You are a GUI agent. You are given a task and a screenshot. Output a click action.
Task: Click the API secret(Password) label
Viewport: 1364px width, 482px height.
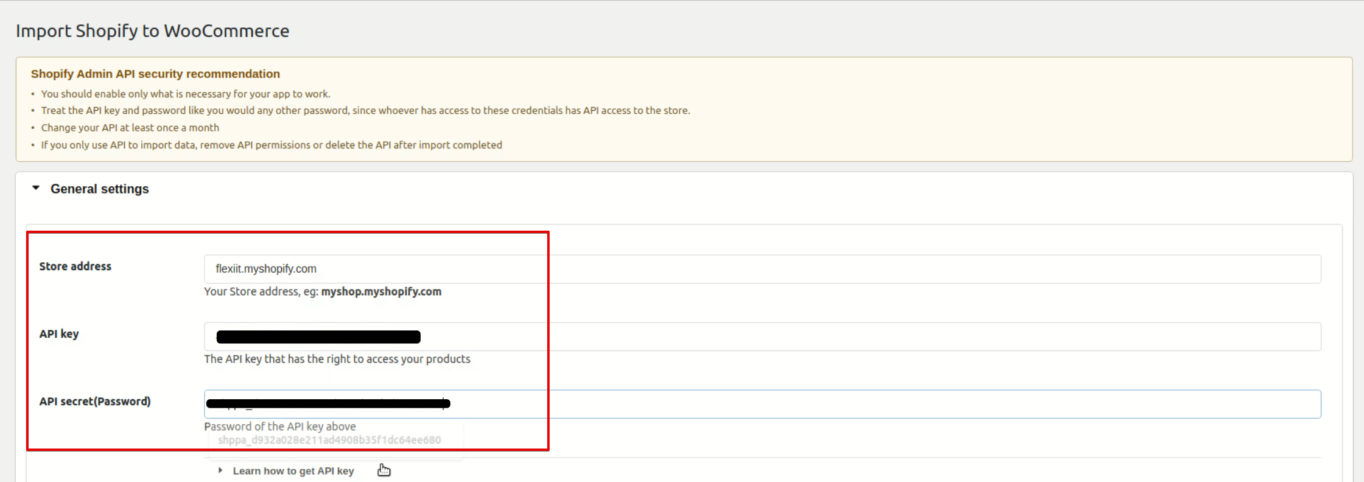pyautogui.click(x=95, y=402)
